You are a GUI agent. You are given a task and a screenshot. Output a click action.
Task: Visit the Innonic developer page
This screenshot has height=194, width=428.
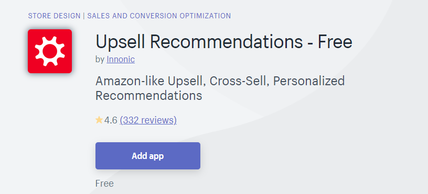click(121, 59)
